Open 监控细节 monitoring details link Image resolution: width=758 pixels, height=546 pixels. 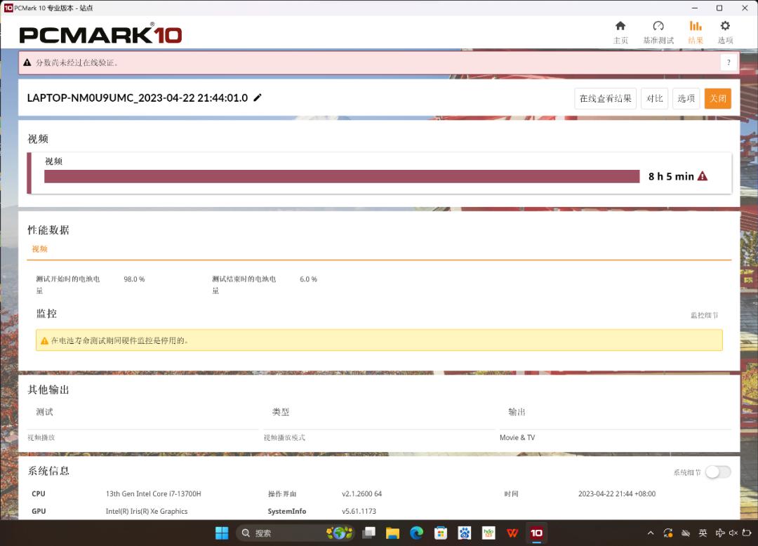[705, 316]
